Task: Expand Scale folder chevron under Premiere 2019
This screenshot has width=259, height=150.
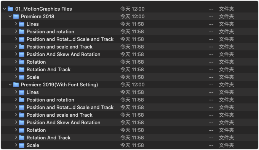Action: pos(16,145)
